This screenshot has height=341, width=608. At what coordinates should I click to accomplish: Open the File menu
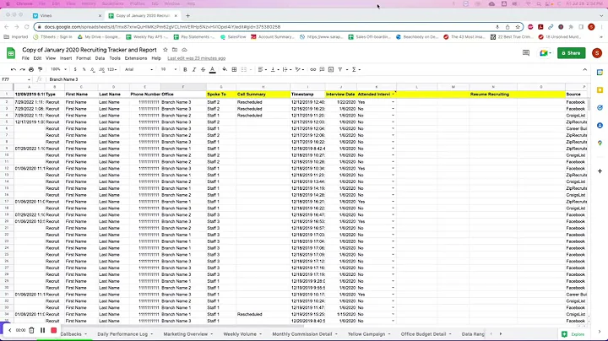pos(25,58)
